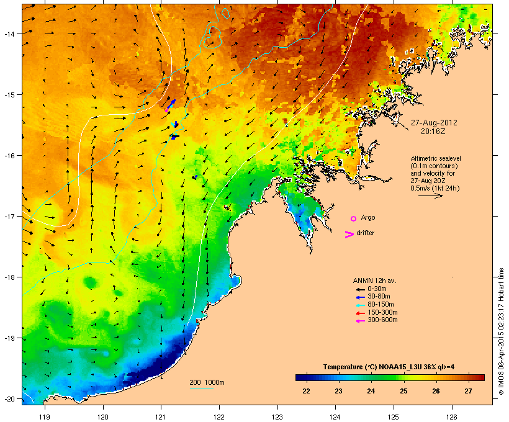Click the latitude axis label -14
This screenshot has width=509, height=422.
point(9,34)
